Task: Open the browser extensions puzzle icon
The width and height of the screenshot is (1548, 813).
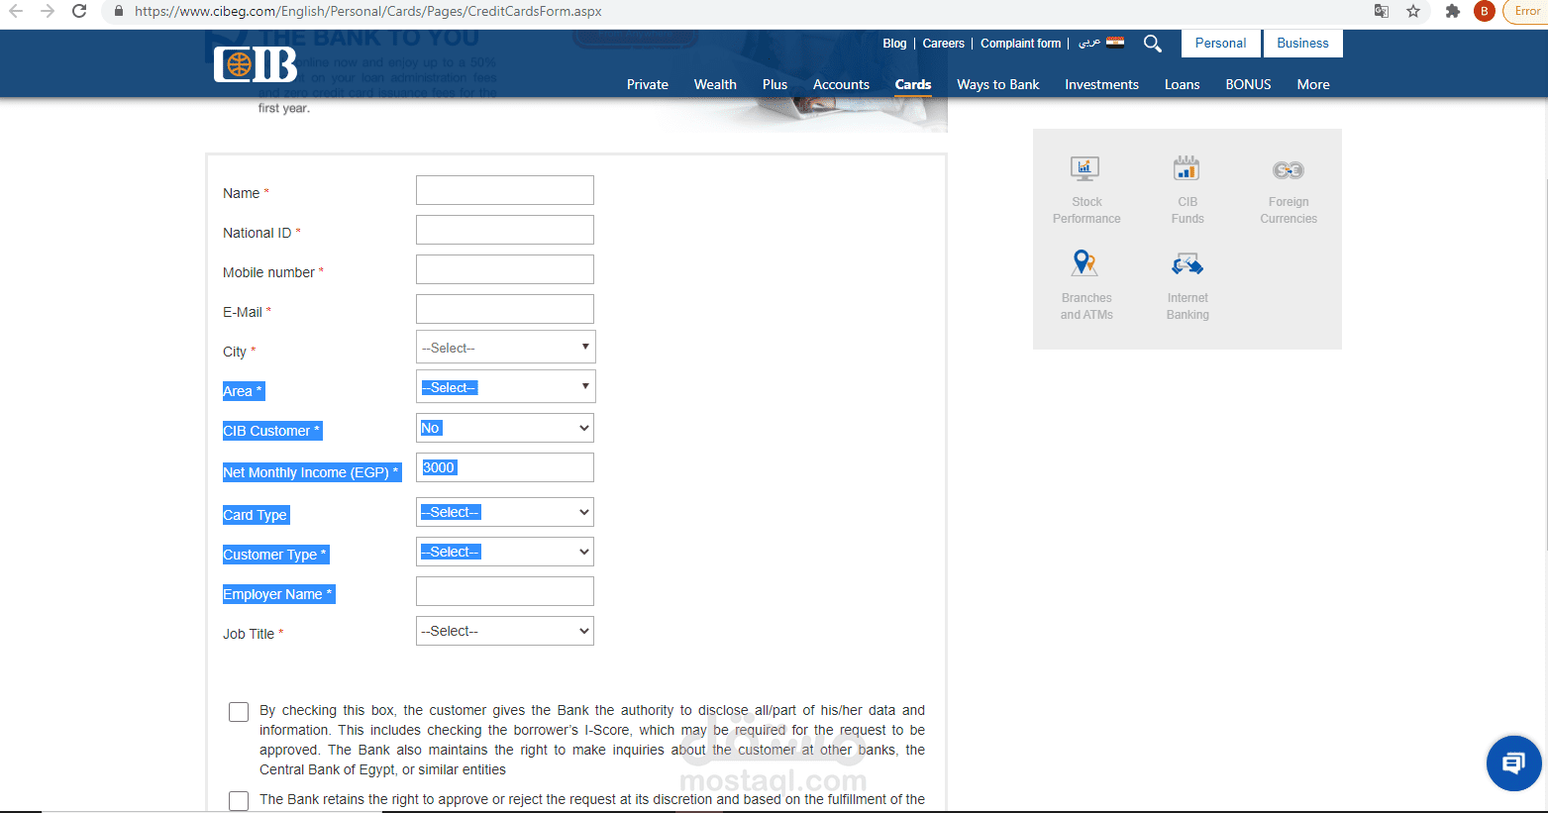Action: [x=1453, y=12]
